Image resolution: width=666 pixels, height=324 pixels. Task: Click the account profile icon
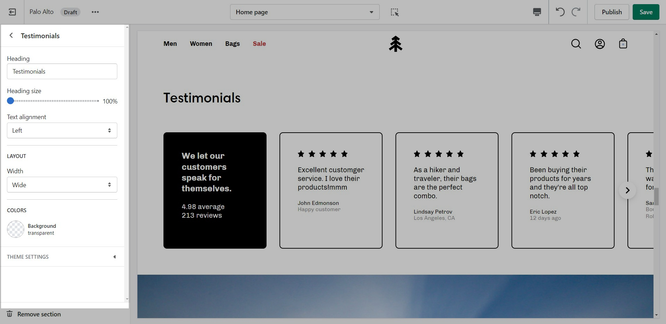click(x=600, y=44)
